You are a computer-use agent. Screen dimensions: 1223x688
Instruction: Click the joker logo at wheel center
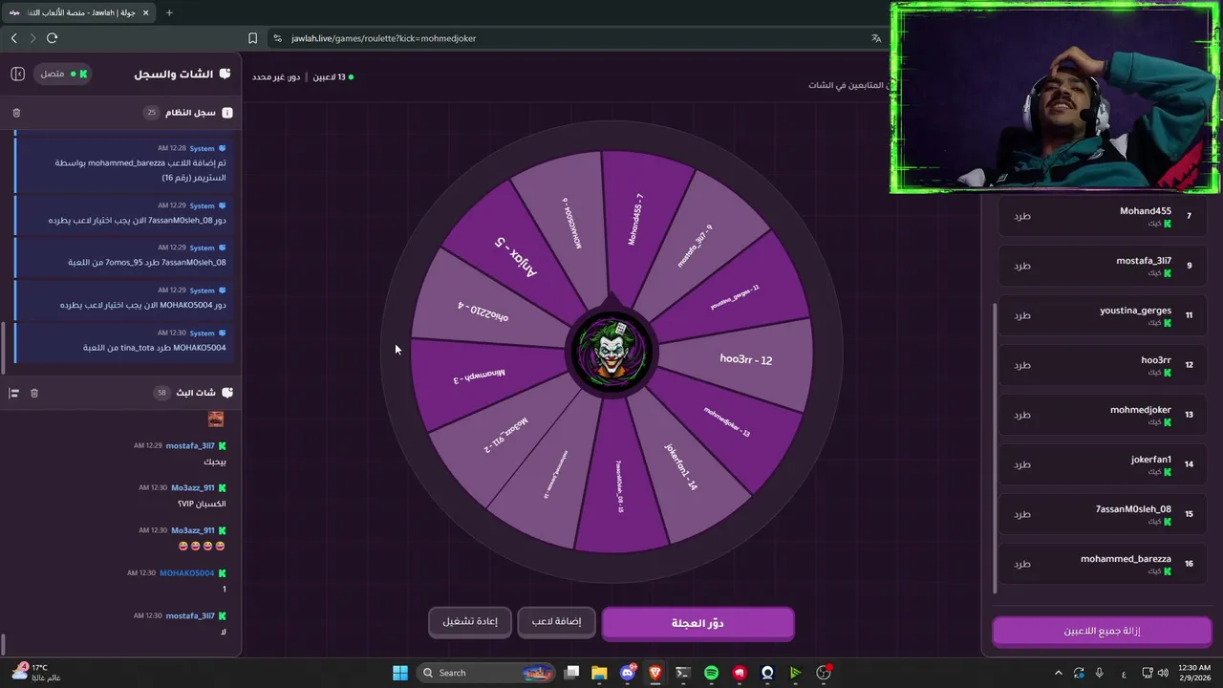coord(611,352)
